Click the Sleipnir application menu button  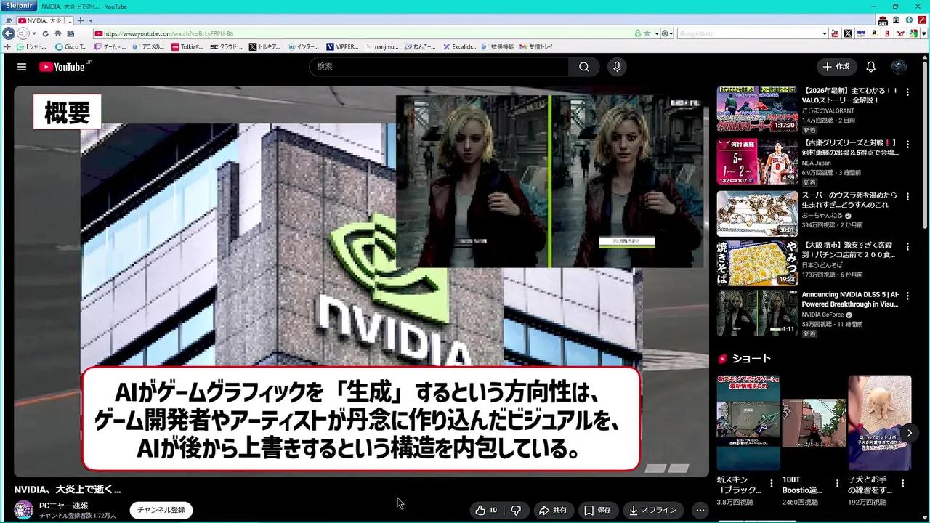[19, 6]
